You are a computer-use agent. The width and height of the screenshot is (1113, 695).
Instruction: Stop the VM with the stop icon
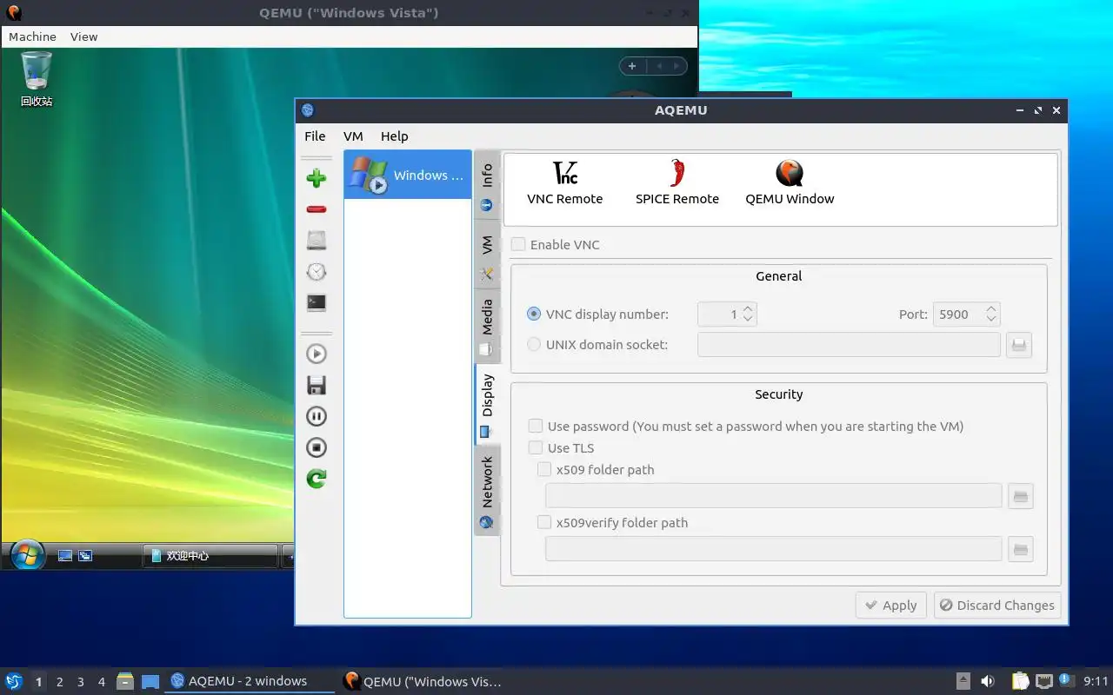point(317,447)
